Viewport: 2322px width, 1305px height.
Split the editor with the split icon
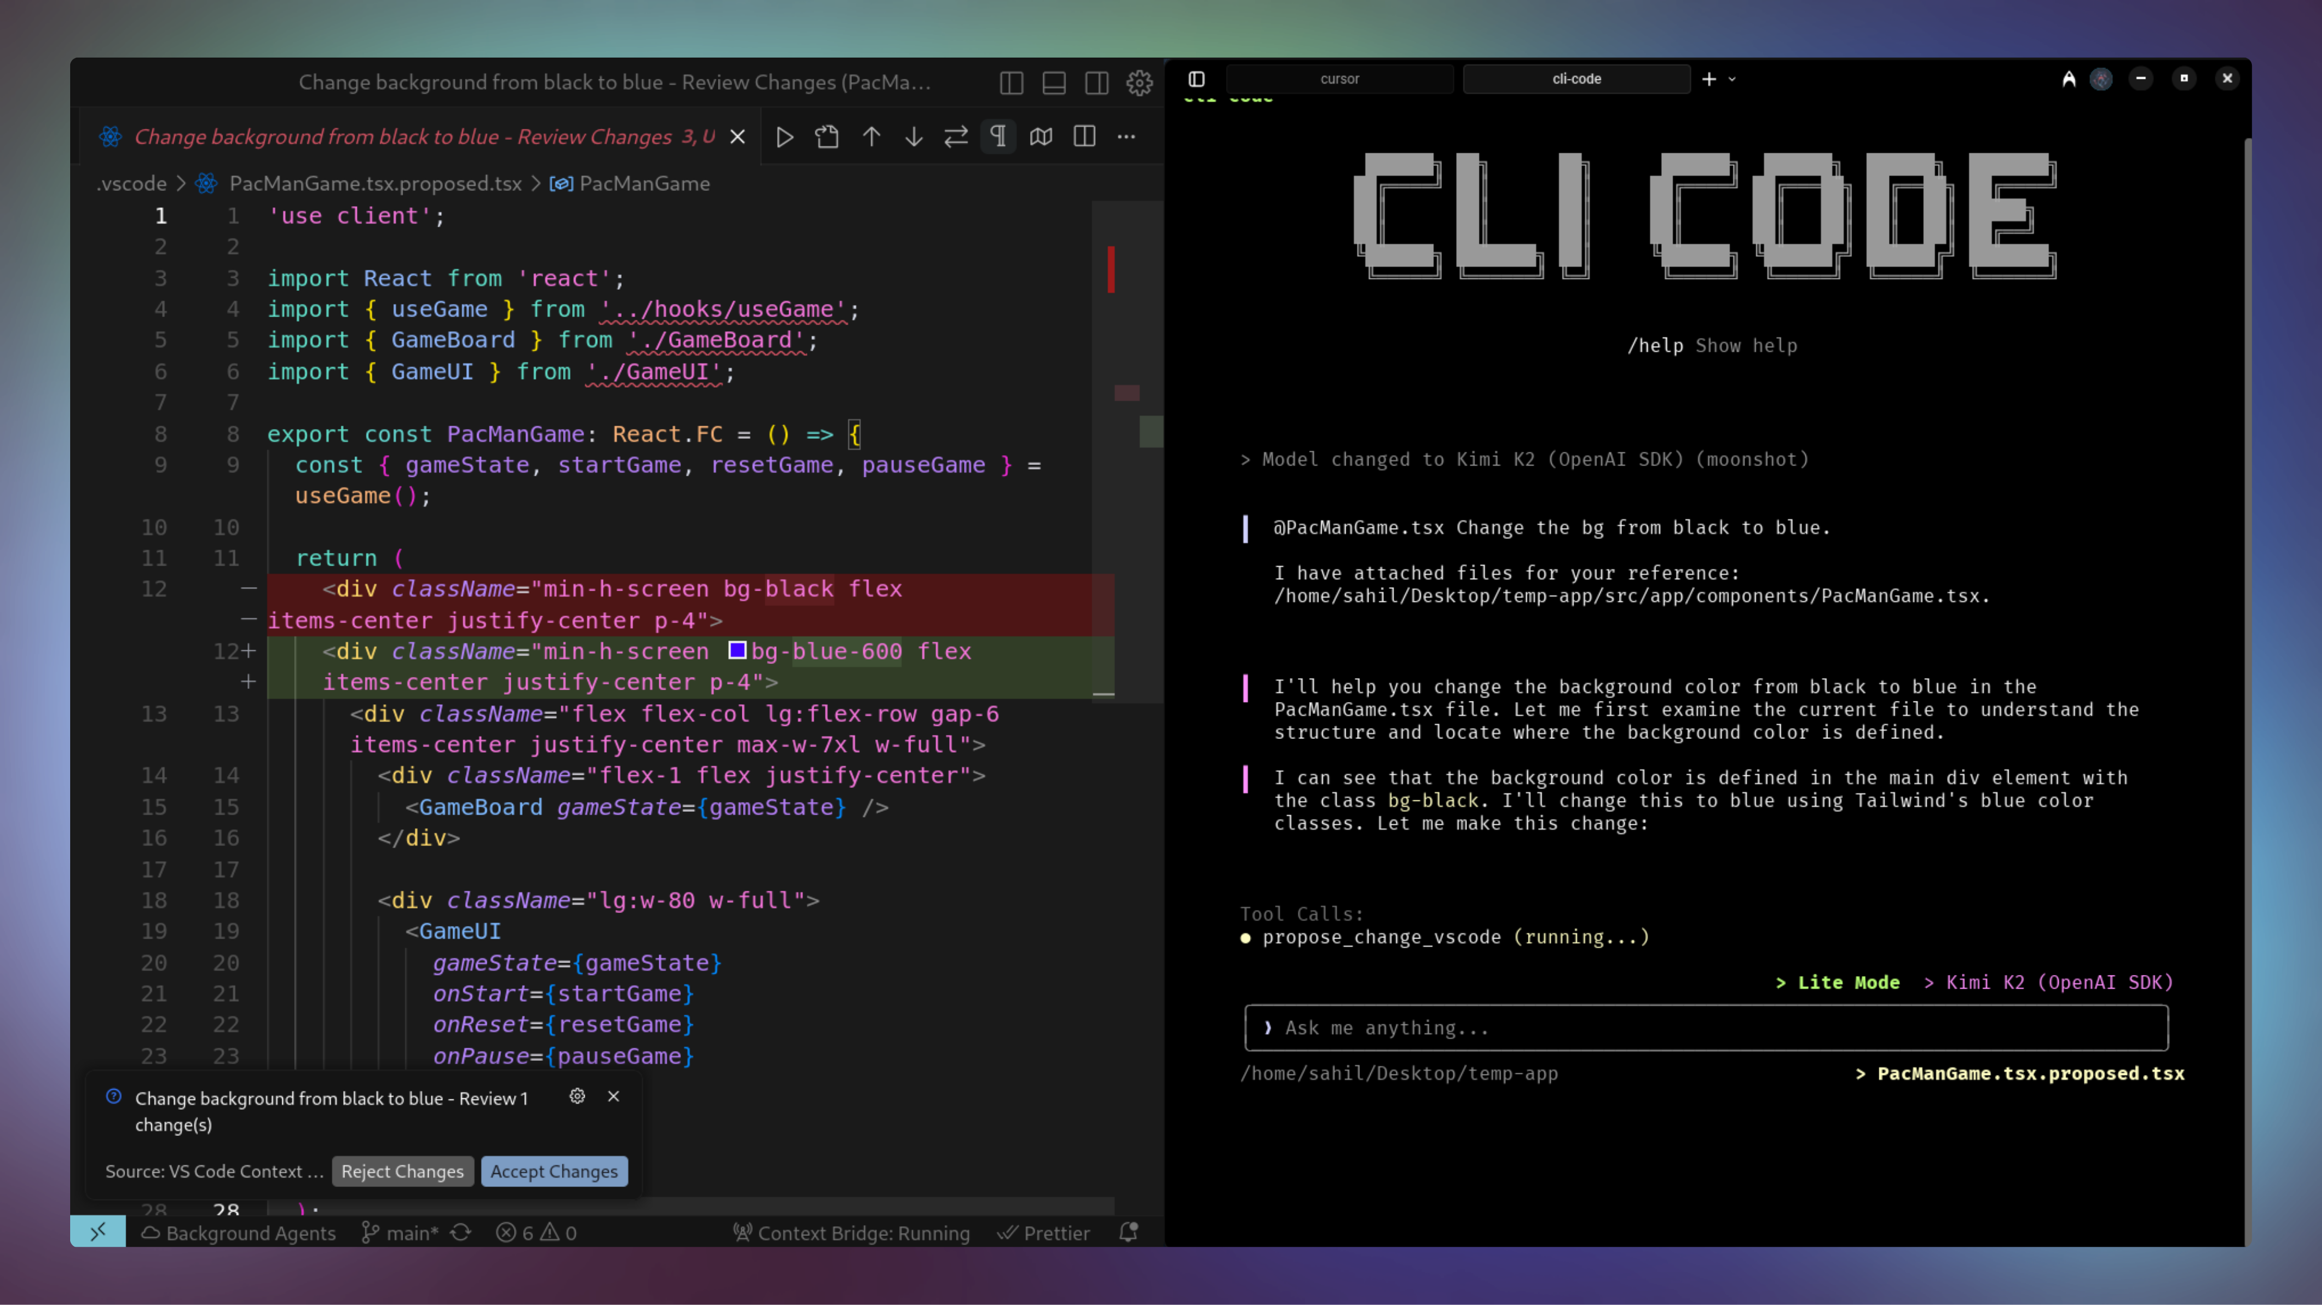point(1083,136)
